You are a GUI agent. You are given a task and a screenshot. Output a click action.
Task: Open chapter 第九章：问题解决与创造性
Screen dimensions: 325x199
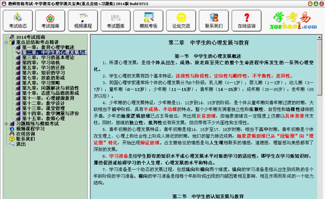click(51, 88)
